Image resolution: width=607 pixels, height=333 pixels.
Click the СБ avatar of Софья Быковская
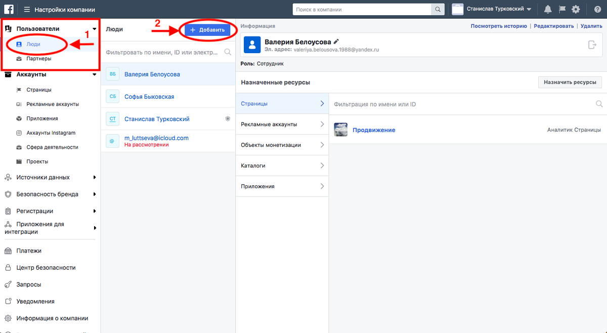click(x=112, y=96)
